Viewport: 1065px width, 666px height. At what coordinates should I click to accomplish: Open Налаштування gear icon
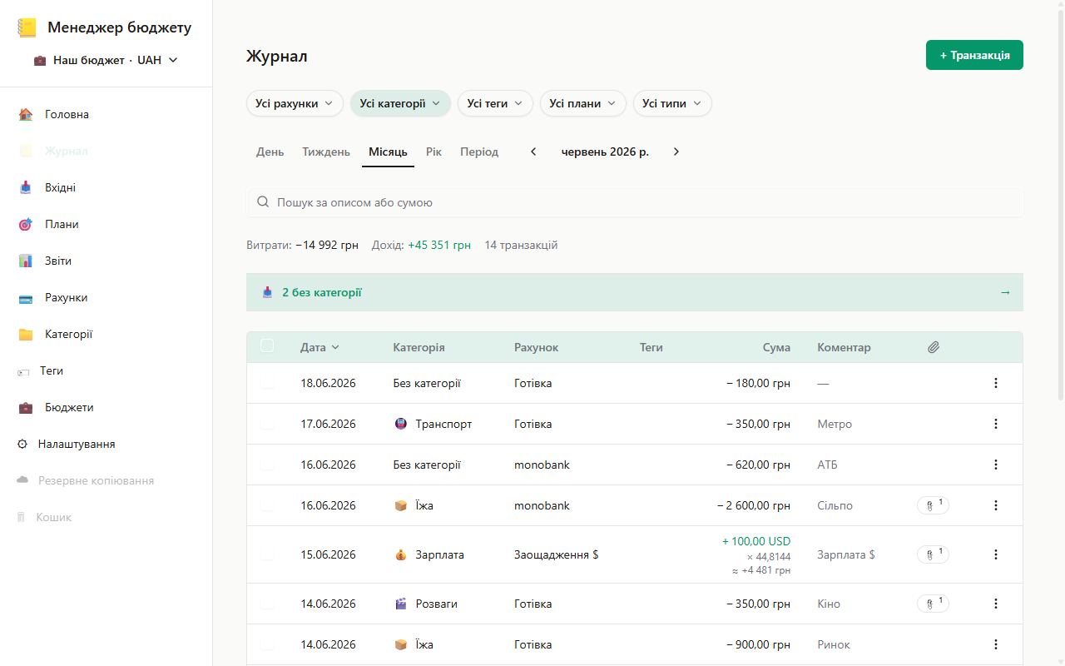click(x=22, y=444)
